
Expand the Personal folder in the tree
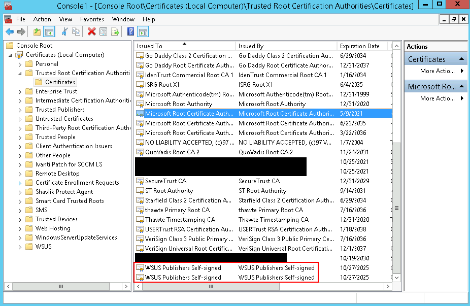click(x=20, y=63)
